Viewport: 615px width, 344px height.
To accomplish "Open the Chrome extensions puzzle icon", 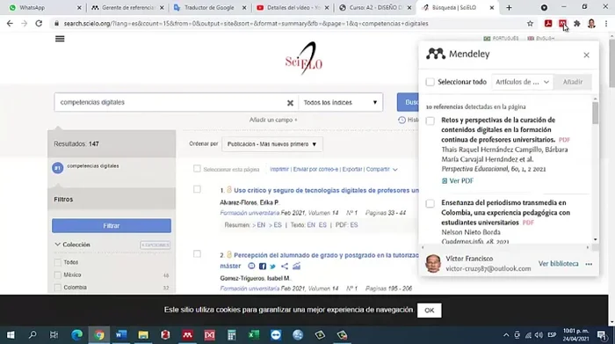I will pos(576,24).
